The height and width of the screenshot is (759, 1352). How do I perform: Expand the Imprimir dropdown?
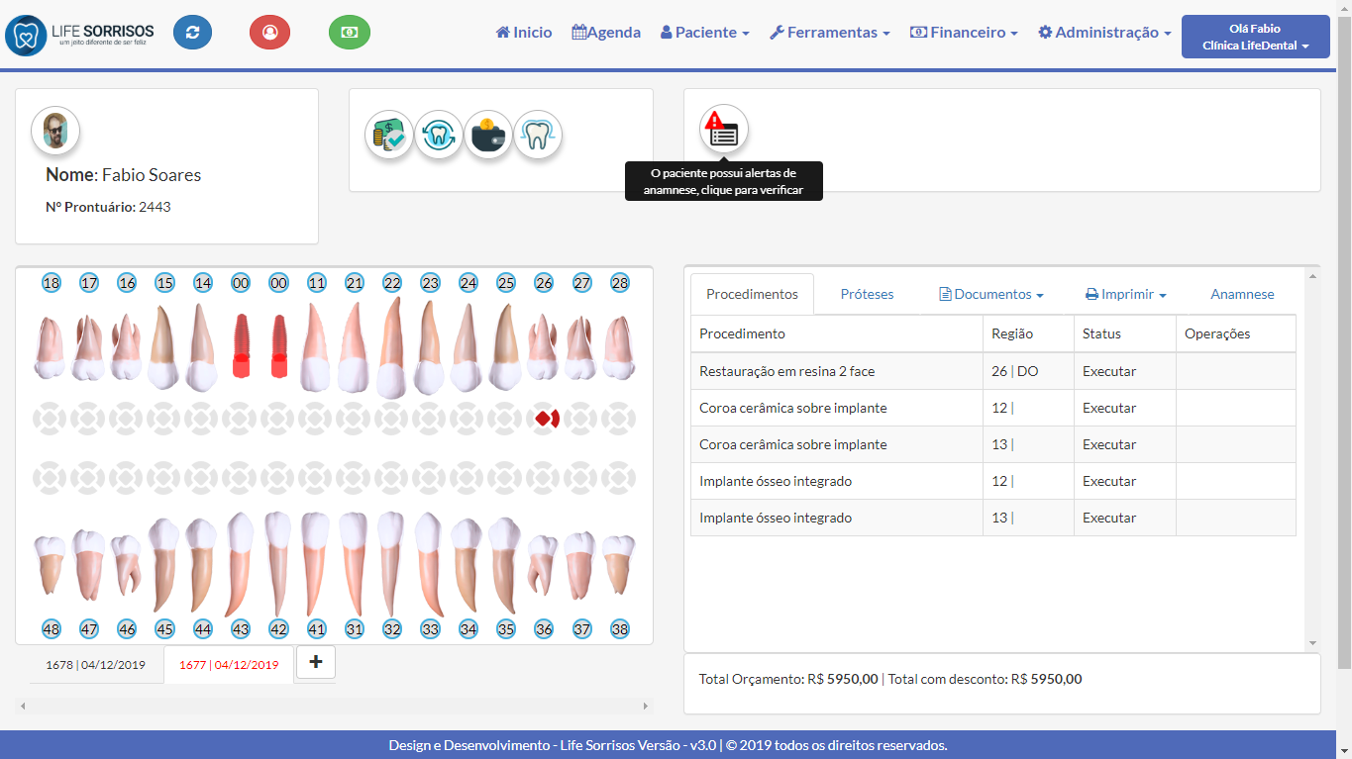1126,294
